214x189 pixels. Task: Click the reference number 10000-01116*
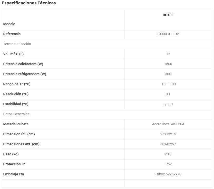point(168,34)
